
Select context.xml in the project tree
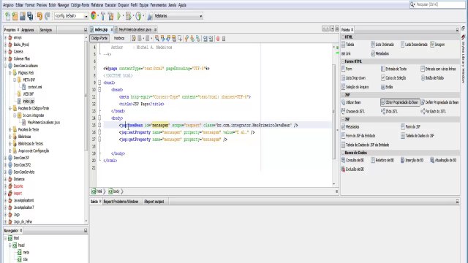point(34,87)
